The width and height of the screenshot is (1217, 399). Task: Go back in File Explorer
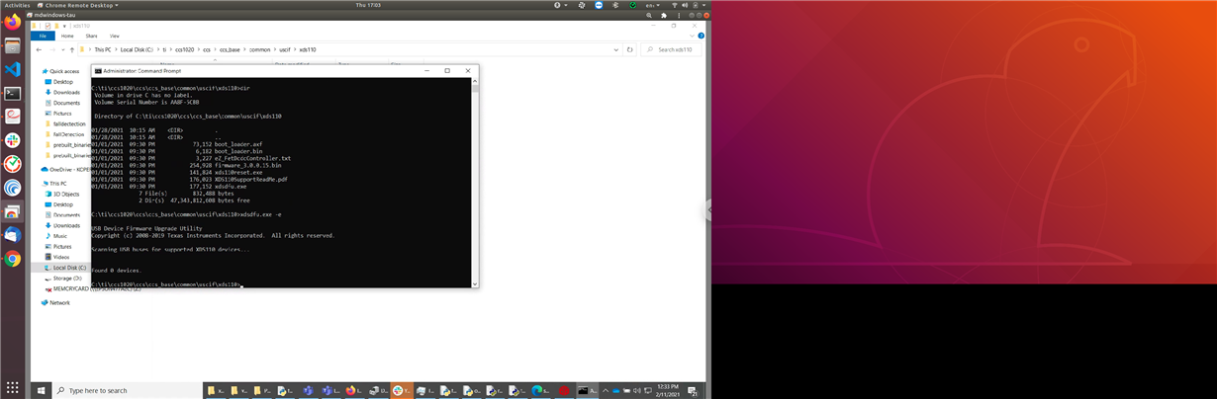[40, 49]
